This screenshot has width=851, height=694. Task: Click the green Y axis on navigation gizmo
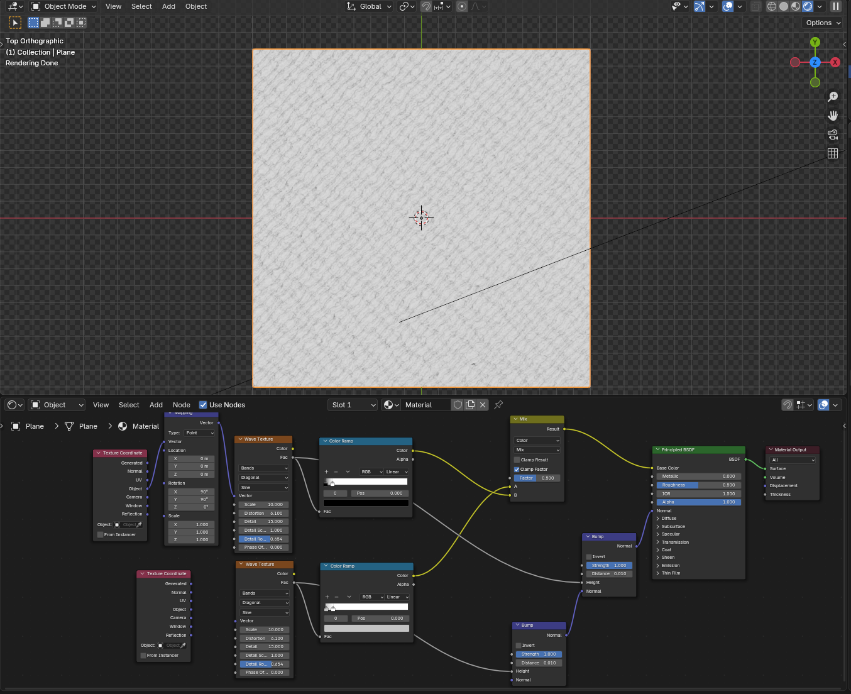(815, 42)
